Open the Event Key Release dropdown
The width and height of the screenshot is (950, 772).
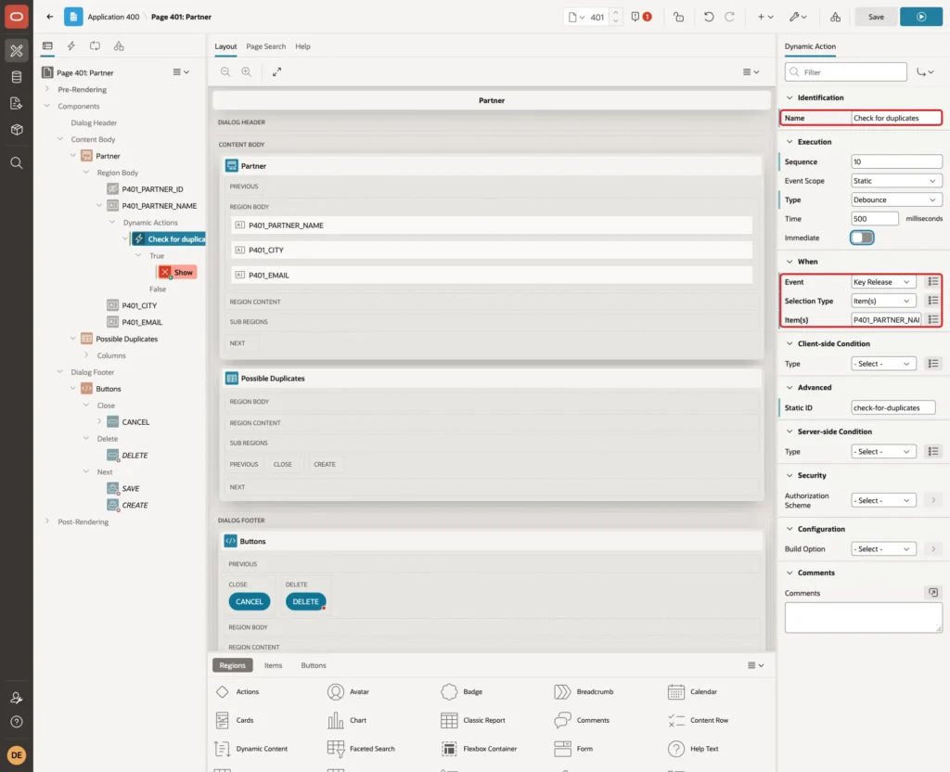883,282
